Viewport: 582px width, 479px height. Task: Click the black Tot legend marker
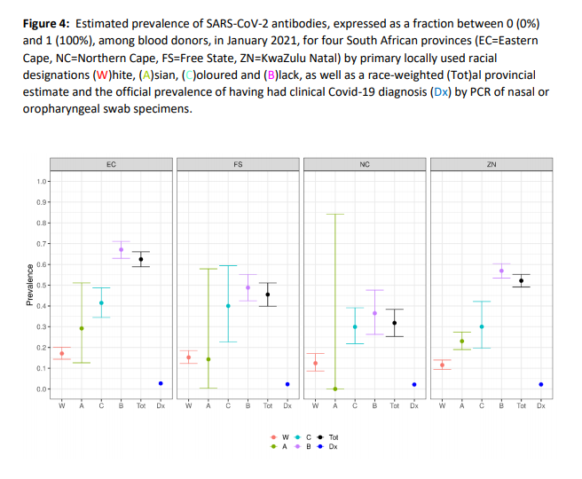tap(321, 437)
